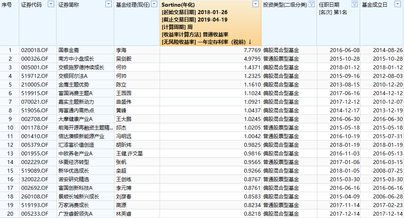This screenshot has height=218, width=404.
Task: Select the fund name 交银阿尔法A
Action: 73,76
